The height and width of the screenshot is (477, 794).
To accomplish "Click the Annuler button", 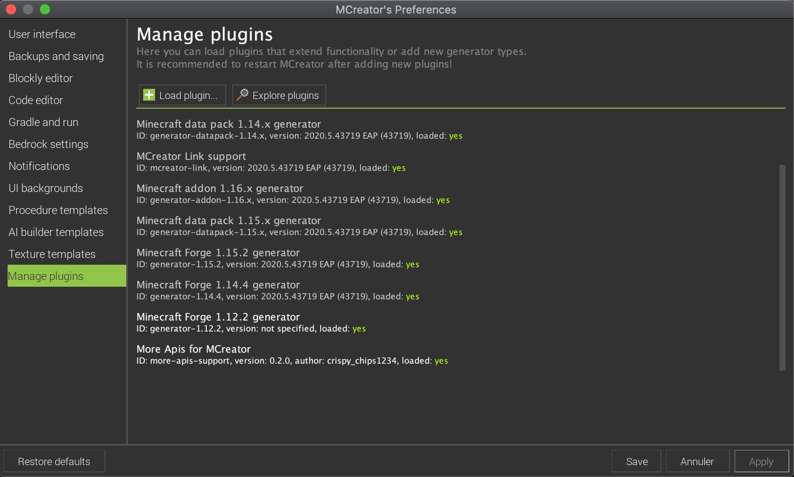I will (x=697, y=461).
